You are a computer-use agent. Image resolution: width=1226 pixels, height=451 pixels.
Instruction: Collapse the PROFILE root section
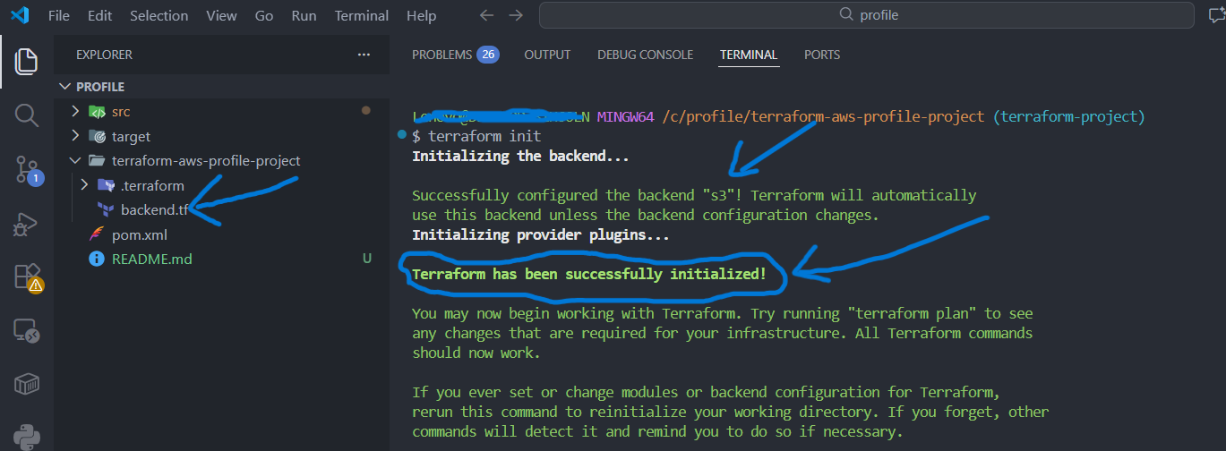[x=64, y=87]
